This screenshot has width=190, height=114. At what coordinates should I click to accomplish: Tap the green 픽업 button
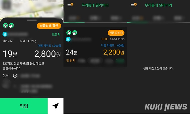[24, 106]
